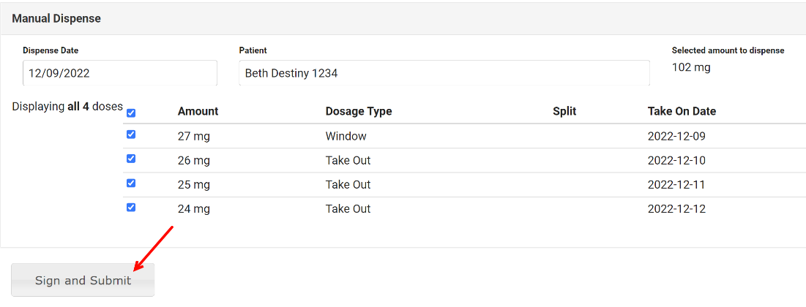Click the Take On Date column header
The image size is (806, 307).
(x=682, y=111)
